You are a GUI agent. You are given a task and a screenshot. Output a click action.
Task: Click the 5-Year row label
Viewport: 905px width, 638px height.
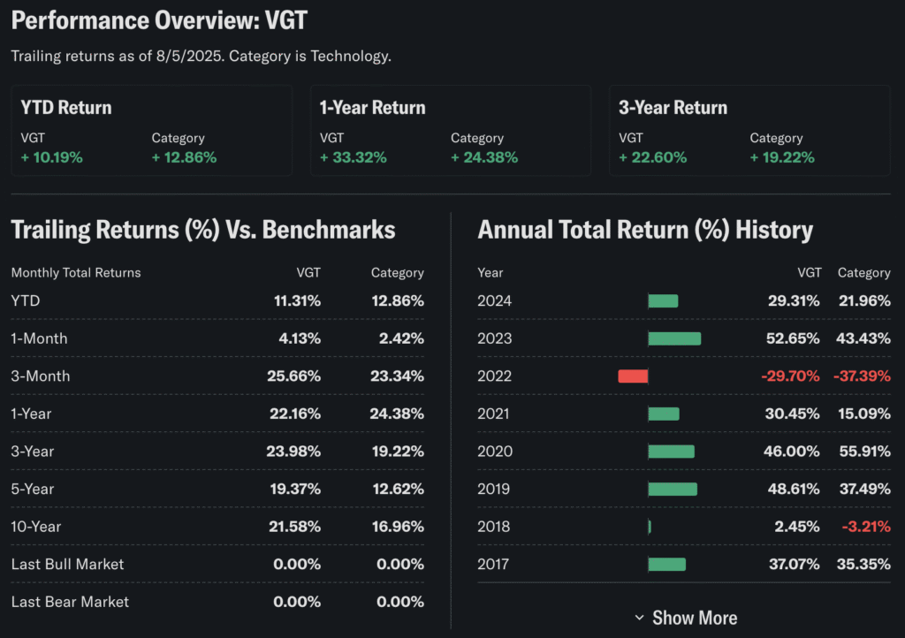33,490
